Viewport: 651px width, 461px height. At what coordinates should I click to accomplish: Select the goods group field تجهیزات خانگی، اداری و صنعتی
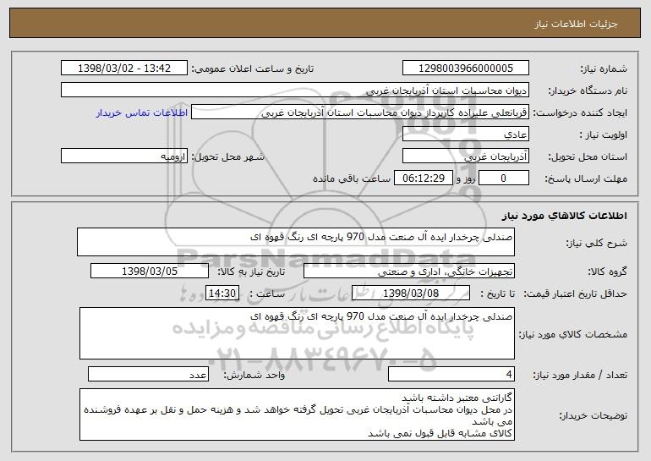pyautogui.click(x=409, y=272)
